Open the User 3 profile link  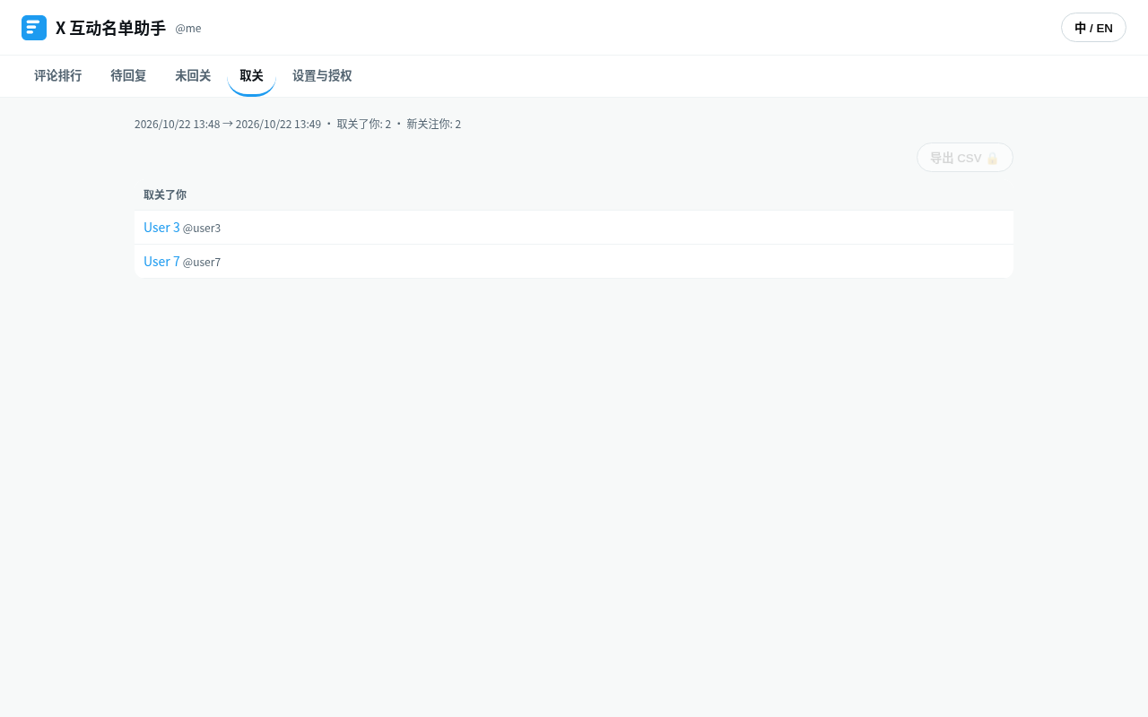[x=161, y=228]
